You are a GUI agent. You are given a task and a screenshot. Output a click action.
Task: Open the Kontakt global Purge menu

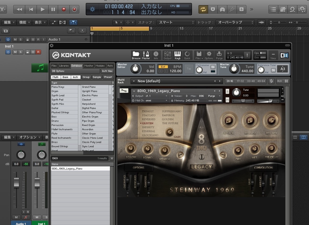click(x=219, y=55)
